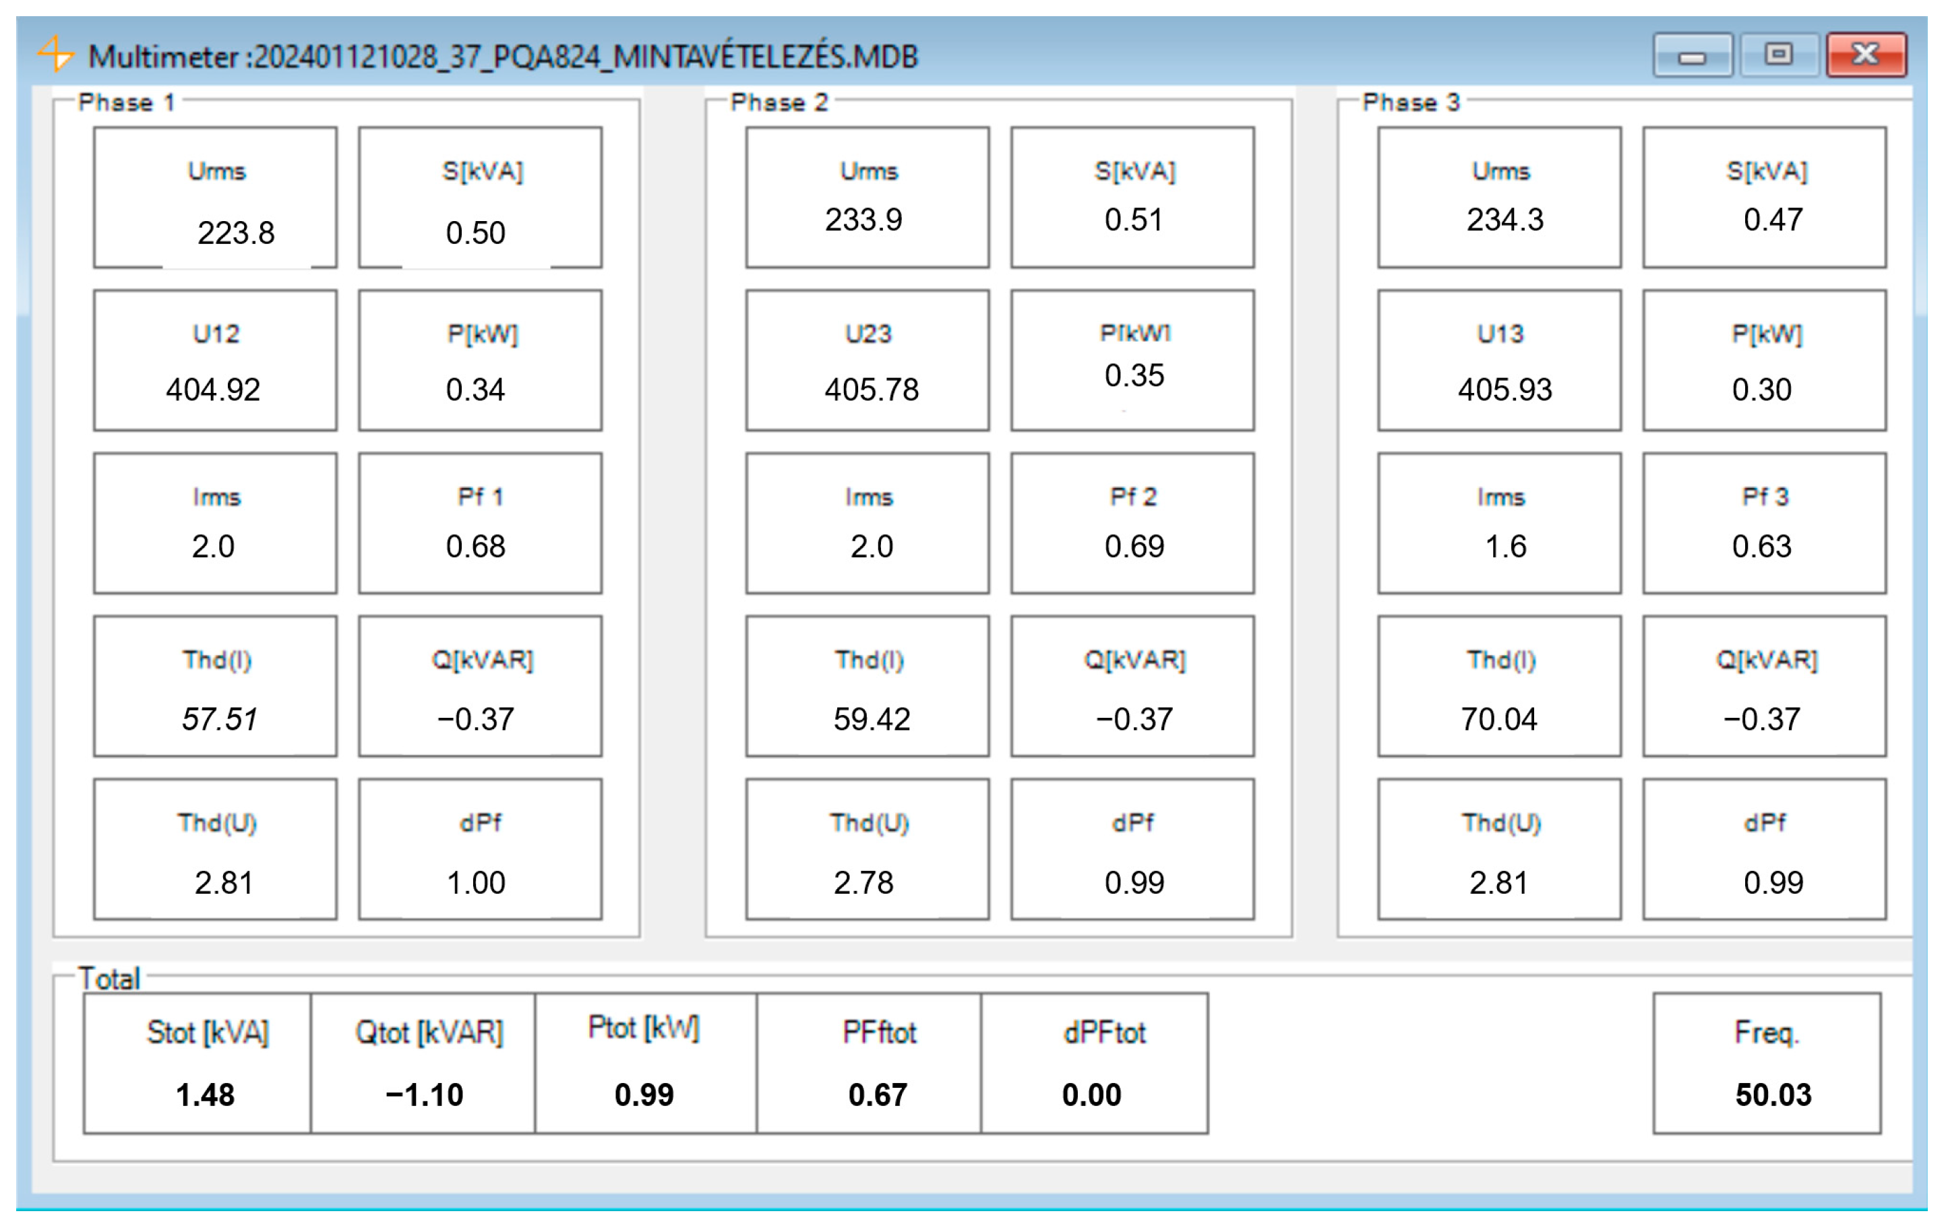
Task: Select Phase 3 Thd(I) value 70.04
Action: [x=1499, y=687]
